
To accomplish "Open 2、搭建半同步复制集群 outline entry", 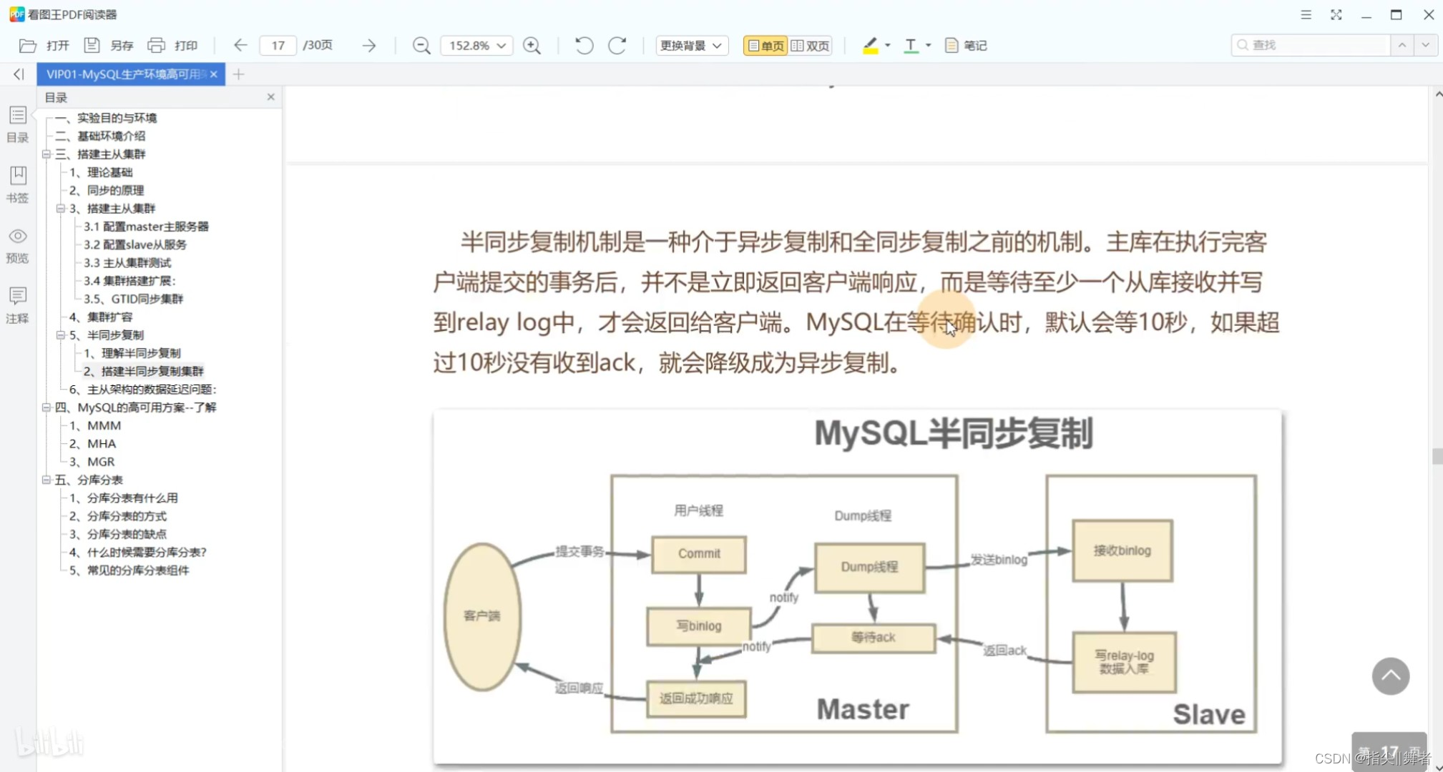I will [144, 371].
